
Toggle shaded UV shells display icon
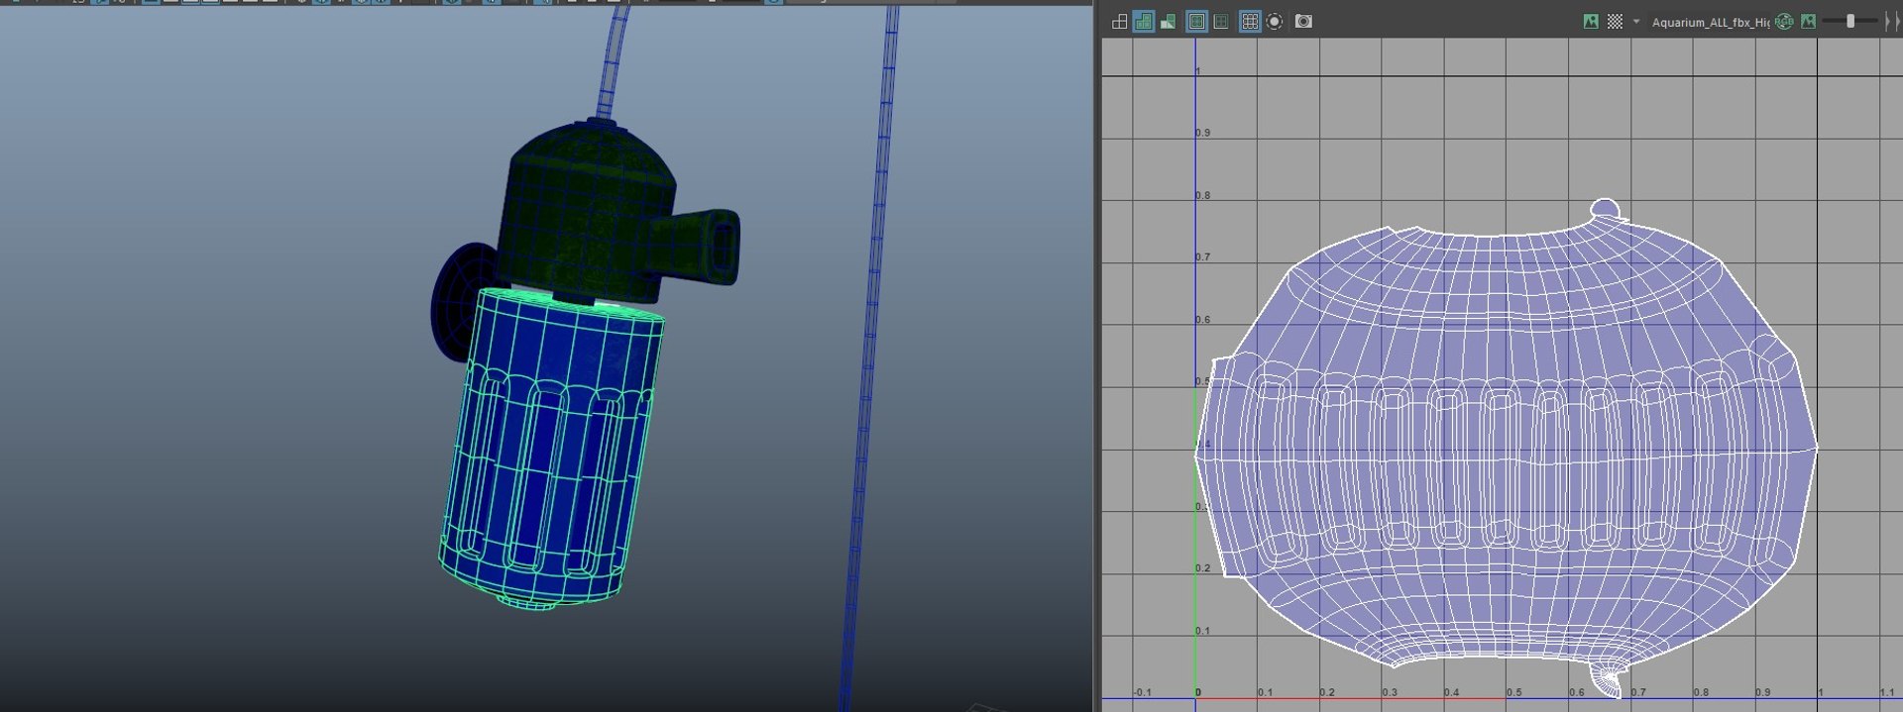click(1144, 21)
